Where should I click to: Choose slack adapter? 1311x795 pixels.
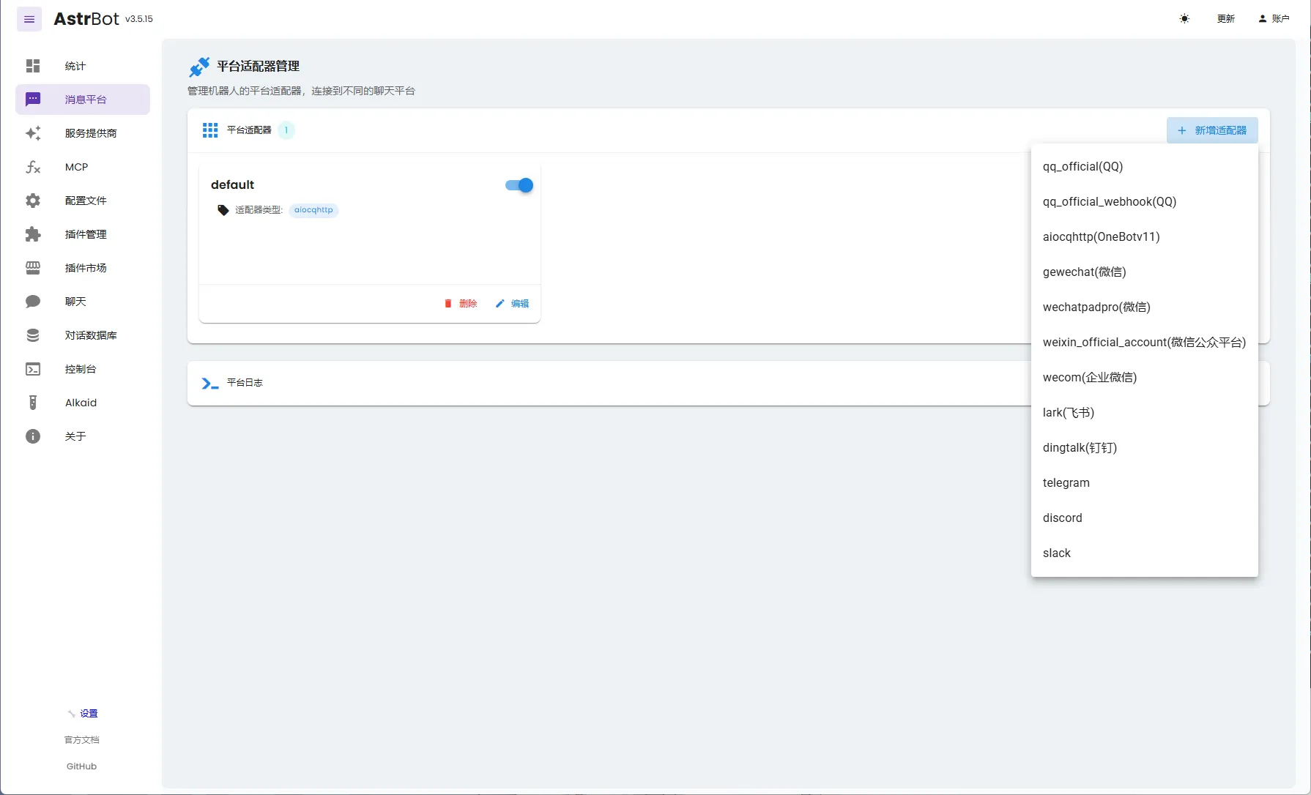click(x=1145, y=553)
